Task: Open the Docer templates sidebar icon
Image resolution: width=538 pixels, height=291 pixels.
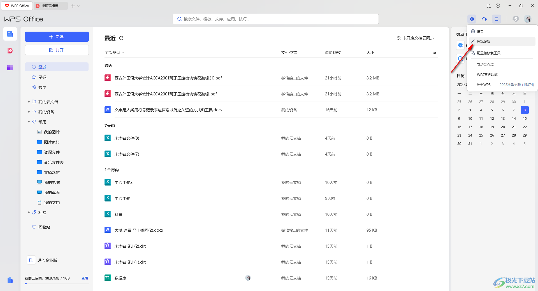Action: point(10,51)
